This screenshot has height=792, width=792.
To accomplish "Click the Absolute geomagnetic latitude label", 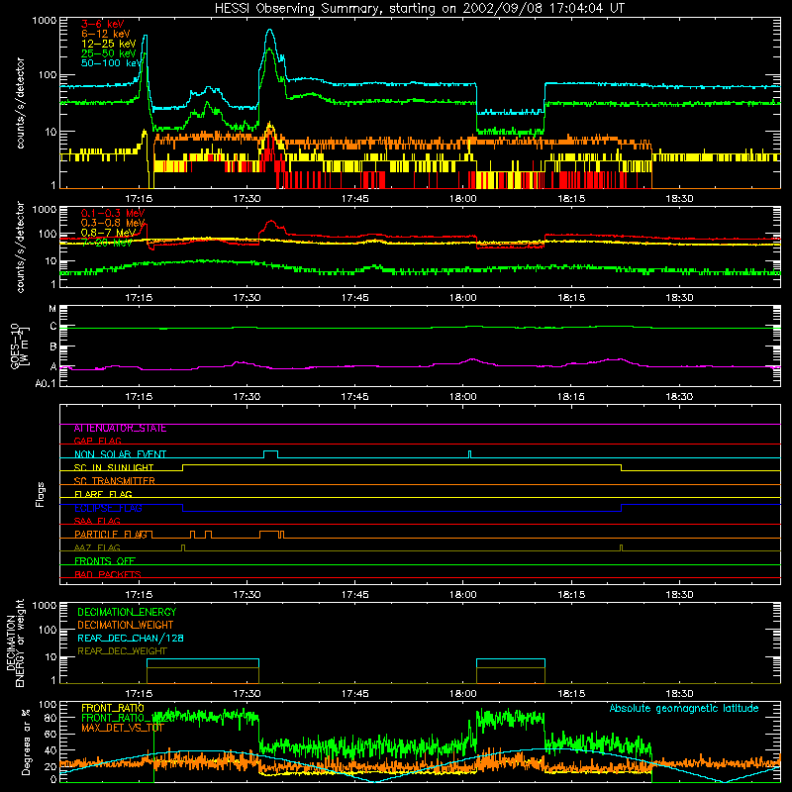I will tap(684, 708).
